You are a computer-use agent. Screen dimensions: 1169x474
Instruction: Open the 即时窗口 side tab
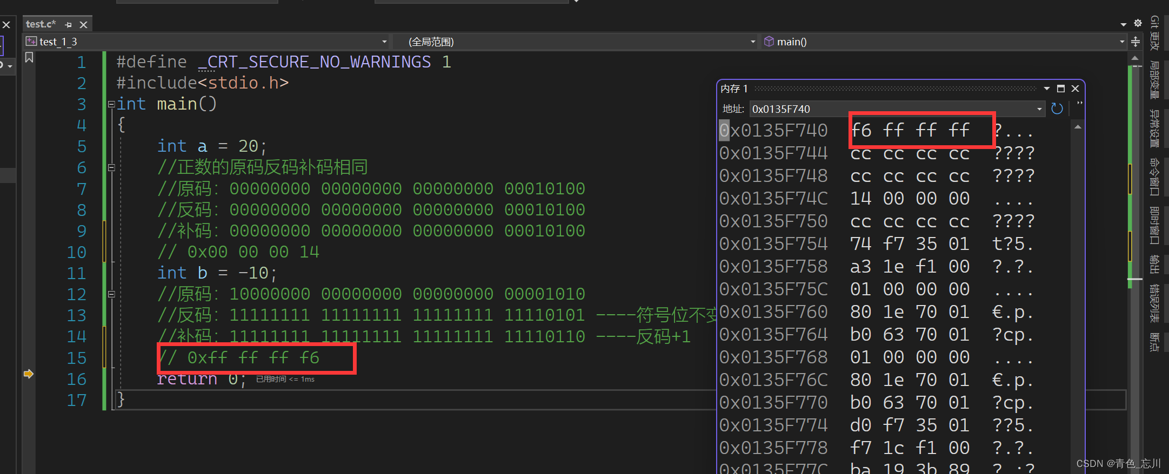(1155, 225)
